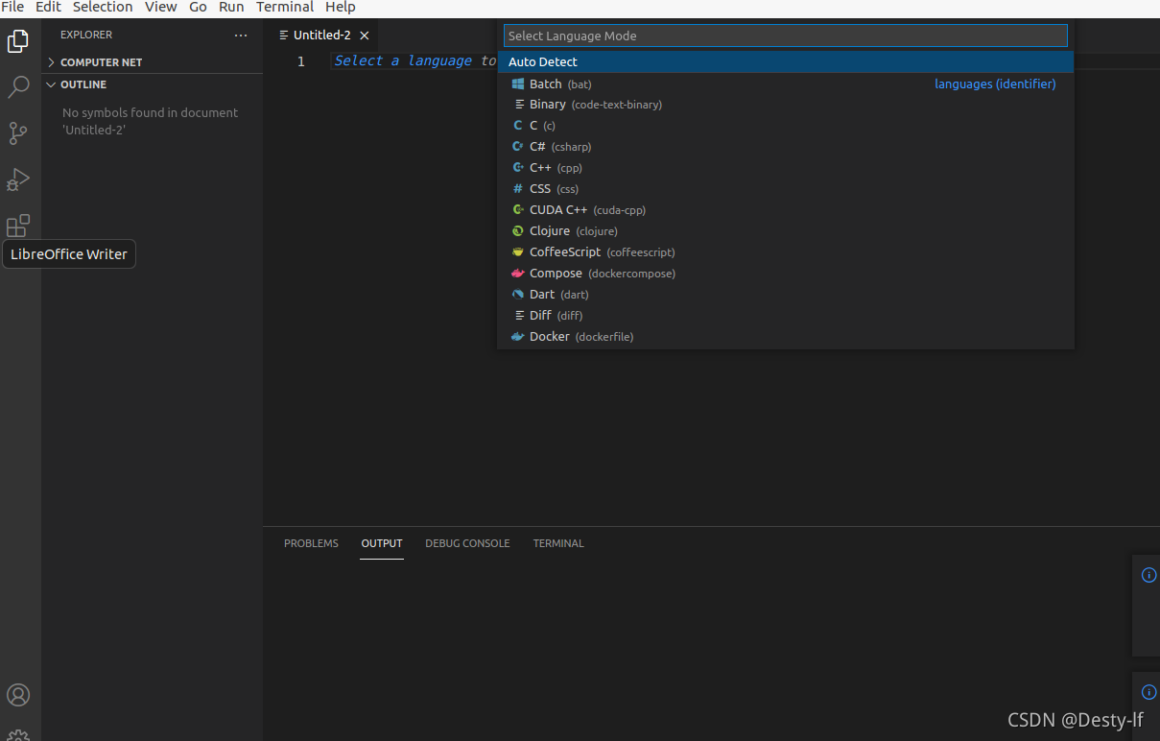
Task: Choose Binary (code-text-binary) language mode
Action: click(785, 105)
